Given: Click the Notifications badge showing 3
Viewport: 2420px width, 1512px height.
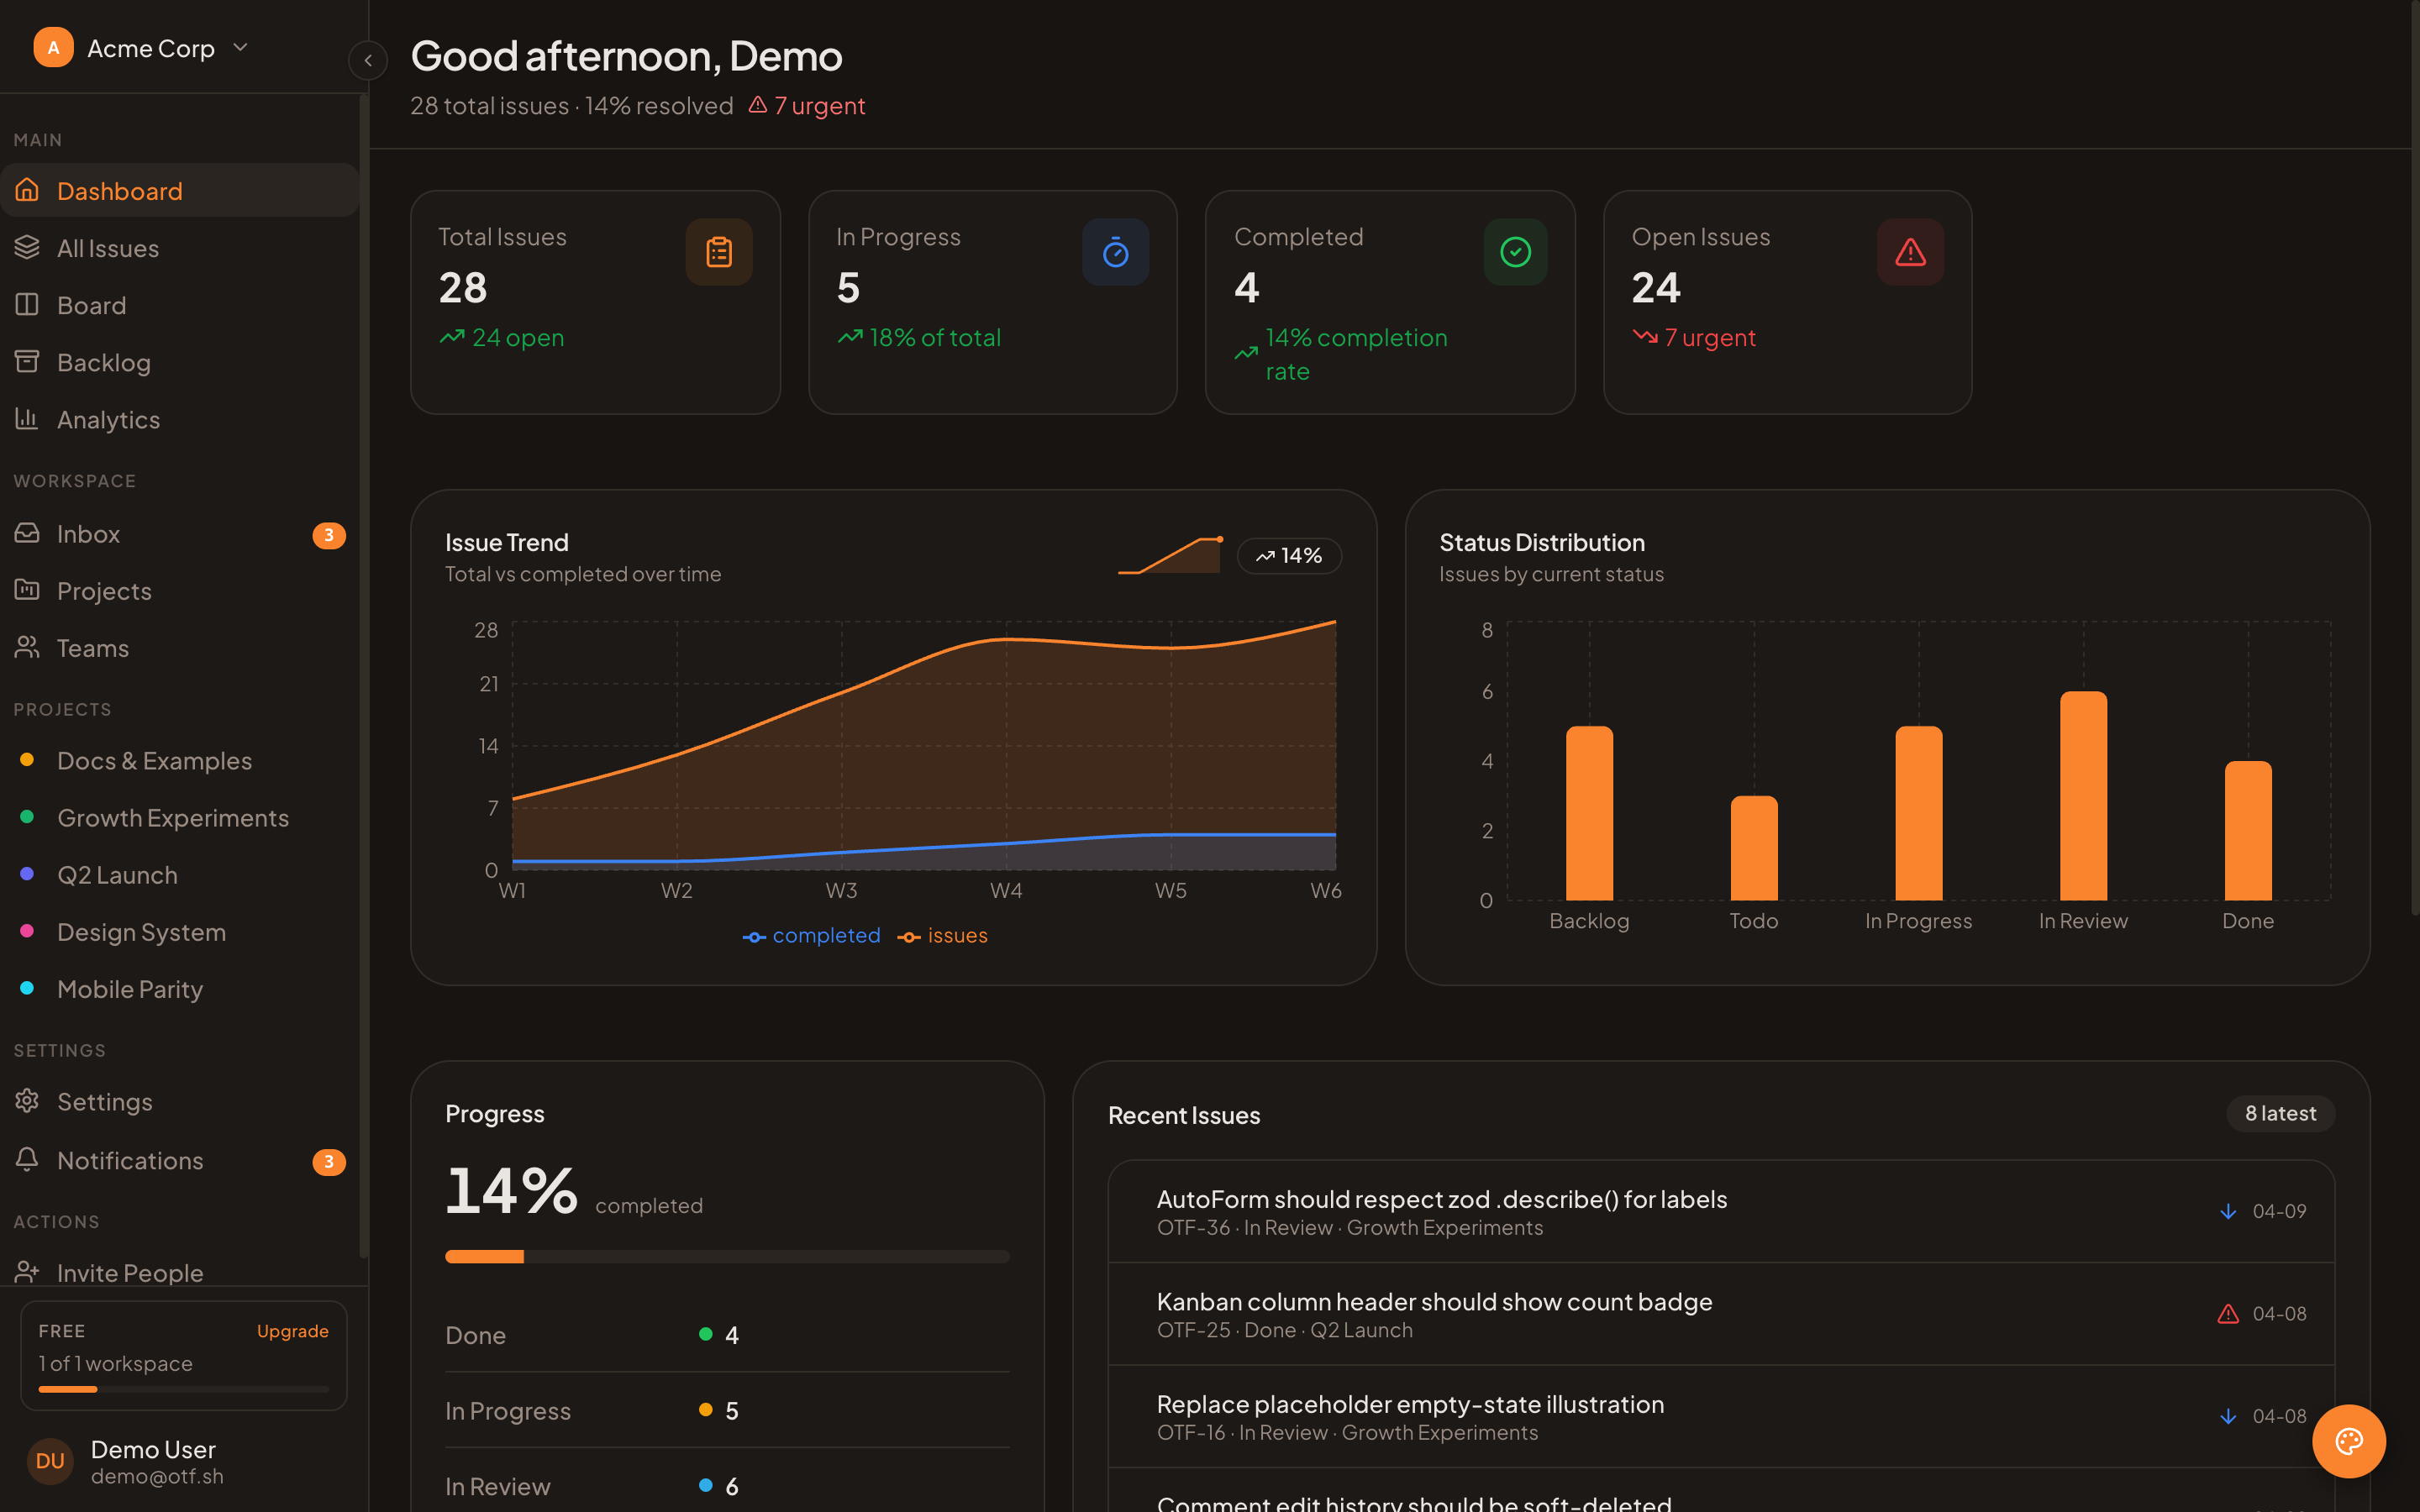Looking at the screenshot, I should coord(329,1161).
